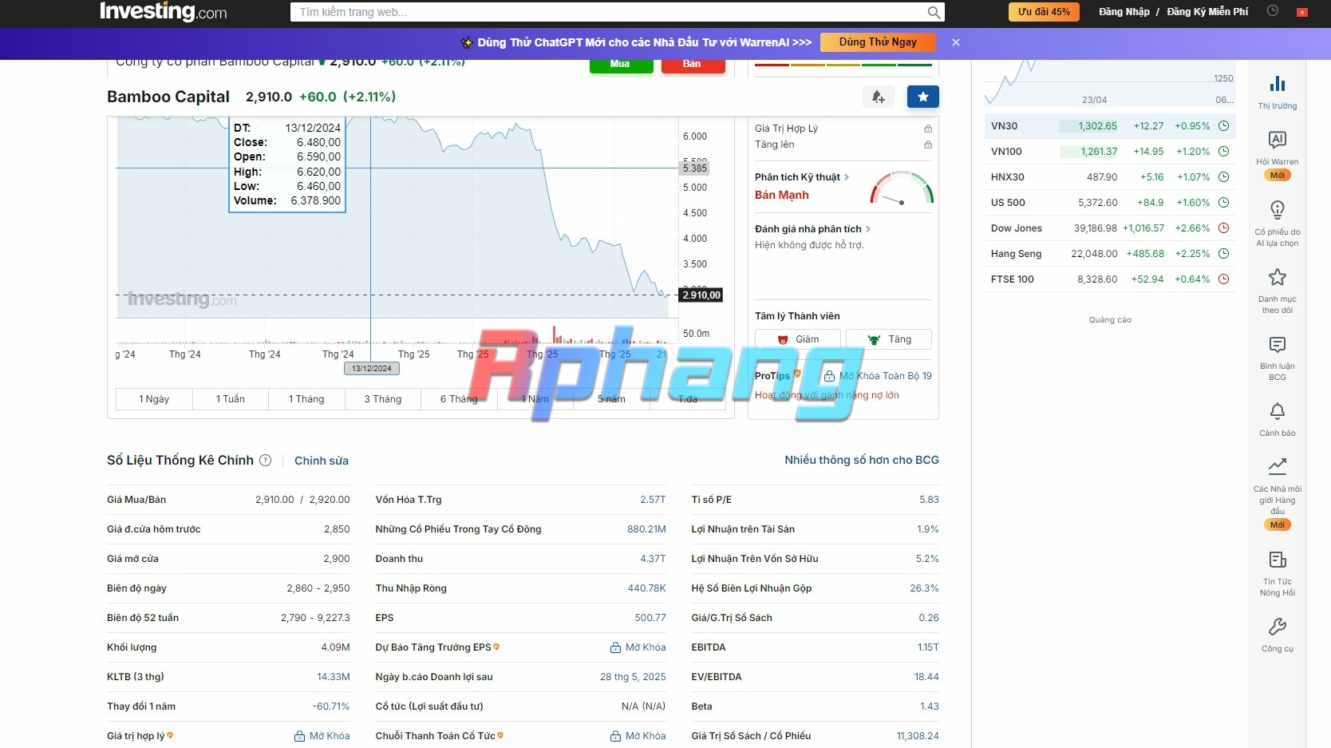Vote Tăng bullish sentiment
Image resolution: width=1331 pixels, height=748 pixels.
(889, 339)
